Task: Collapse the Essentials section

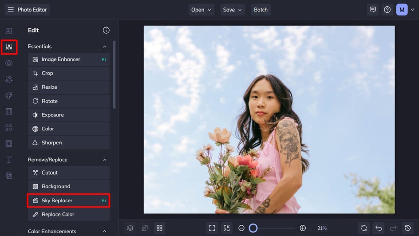Action: (x=104, y=47)
